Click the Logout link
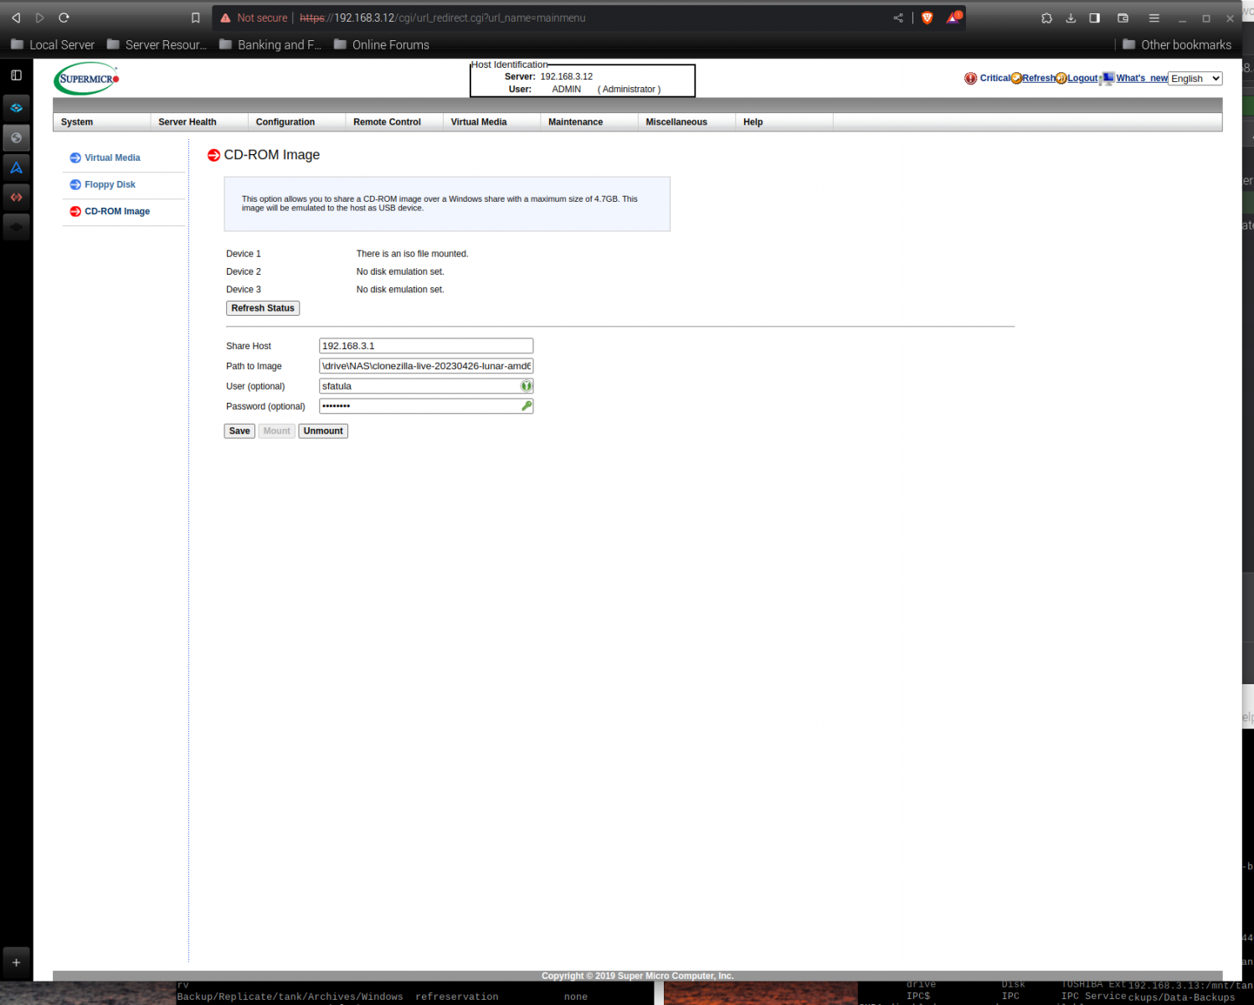The image size is (1254, 1005). pyautogui.click(x=1082, y=78)
